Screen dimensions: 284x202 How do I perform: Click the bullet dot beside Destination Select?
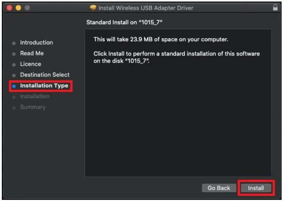[x=14, y=75]
